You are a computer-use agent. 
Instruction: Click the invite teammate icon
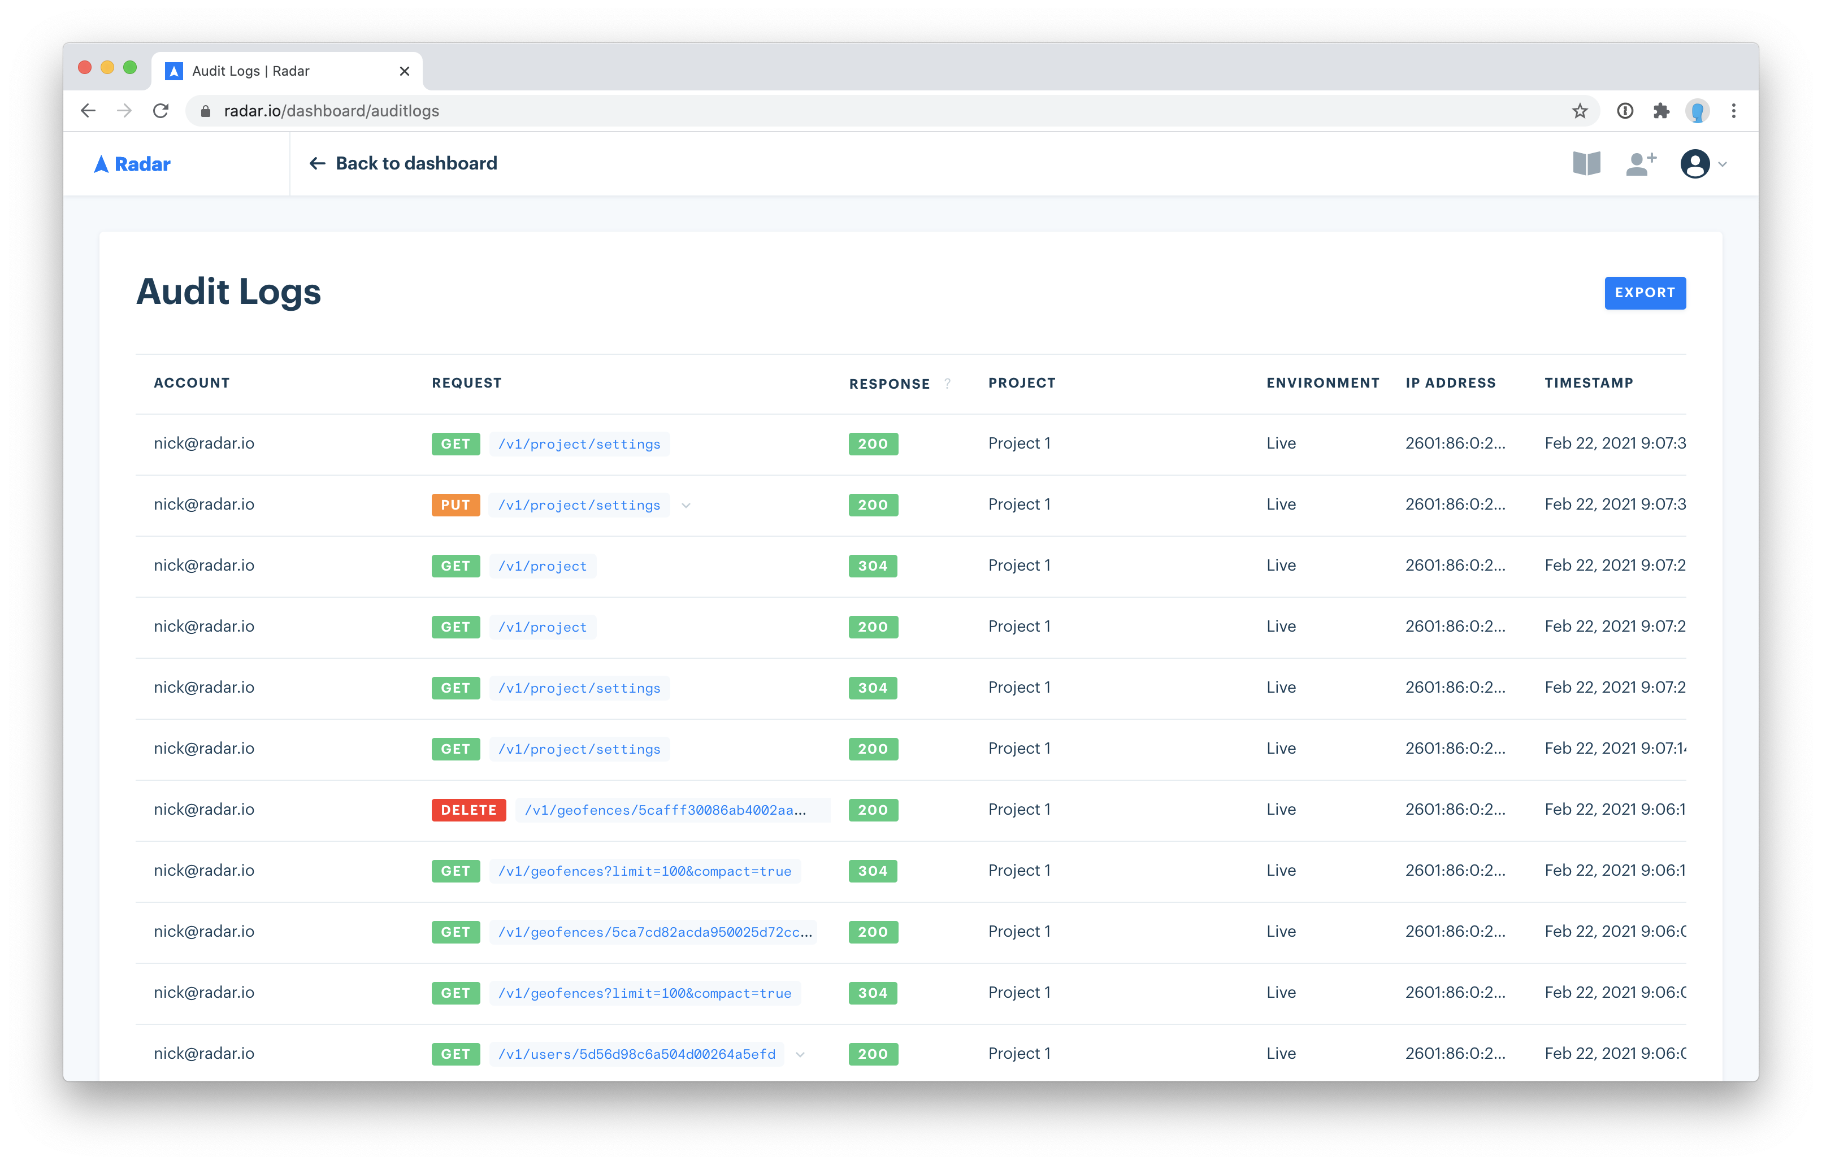(1641, 163)
